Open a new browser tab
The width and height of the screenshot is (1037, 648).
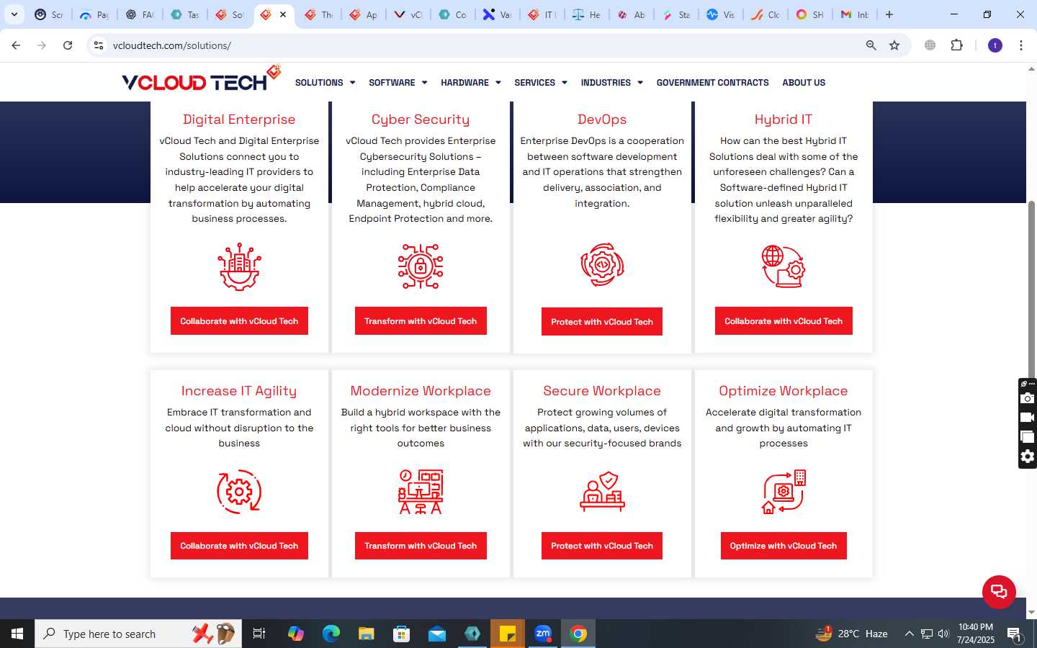pos(889,14)
